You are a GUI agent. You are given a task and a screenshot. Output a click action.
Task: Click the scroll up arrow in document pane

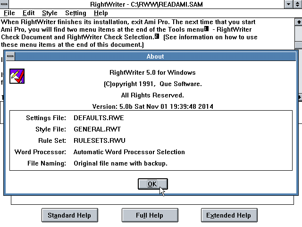(298, 22)
